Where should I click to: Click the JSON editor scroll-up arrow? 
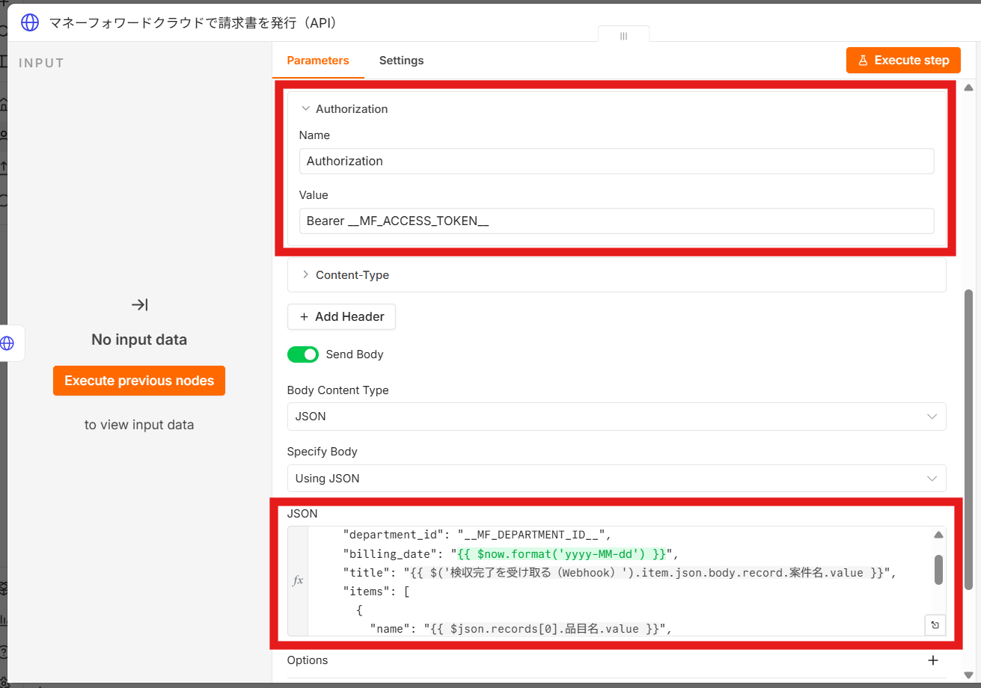coord(938,535)
